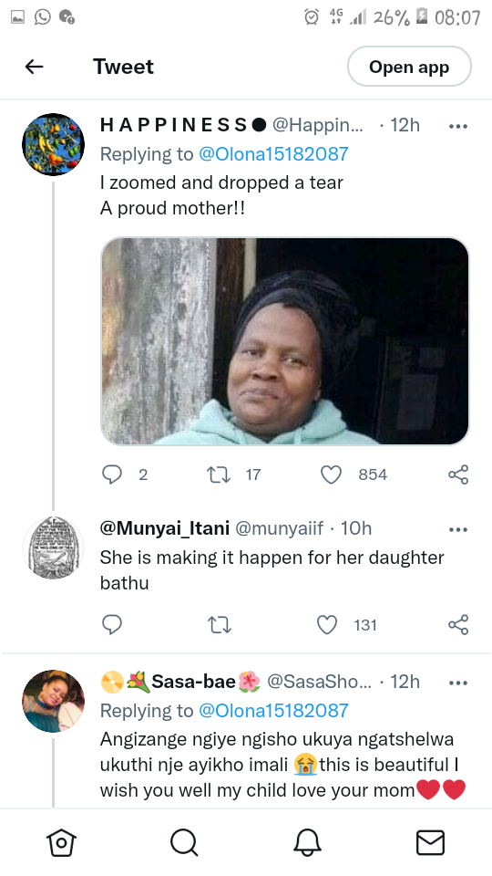Viewport: 492px width, 876px height.
Task: Open more options for the Munyai_Itani reply
Action: tap(458, 529)
